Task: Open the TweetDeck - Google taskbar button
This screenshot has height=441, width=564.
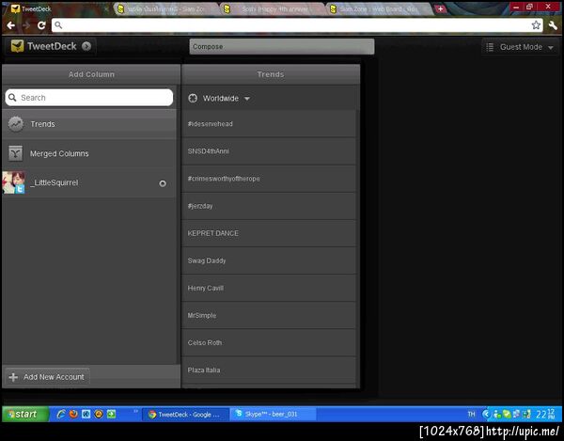Action: point(185,415)
